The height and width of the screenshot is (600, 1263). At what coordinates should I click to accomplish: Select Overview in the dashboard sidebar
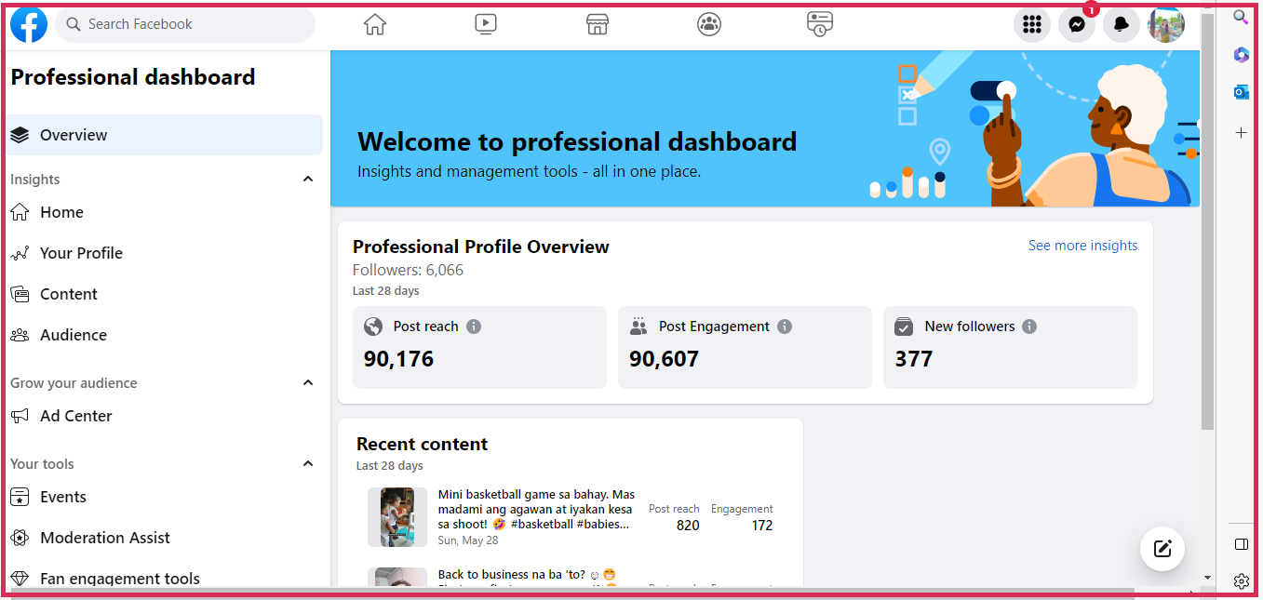165,135
